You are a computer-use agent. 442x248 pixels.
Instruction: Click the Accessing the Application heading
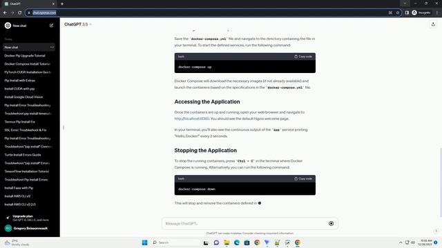[x=207, y=102]
